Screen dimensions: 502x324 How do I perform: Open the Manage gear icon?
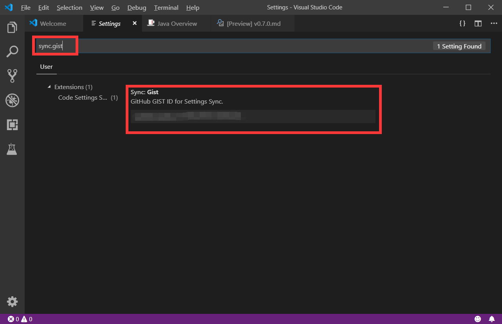[x=12, y=301]
